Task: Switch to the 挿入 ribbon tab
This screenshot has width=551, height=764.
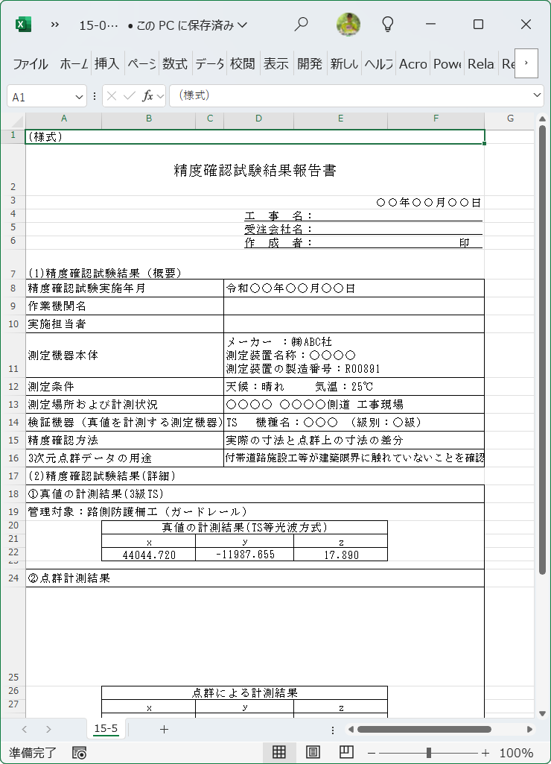Action: 107,64
